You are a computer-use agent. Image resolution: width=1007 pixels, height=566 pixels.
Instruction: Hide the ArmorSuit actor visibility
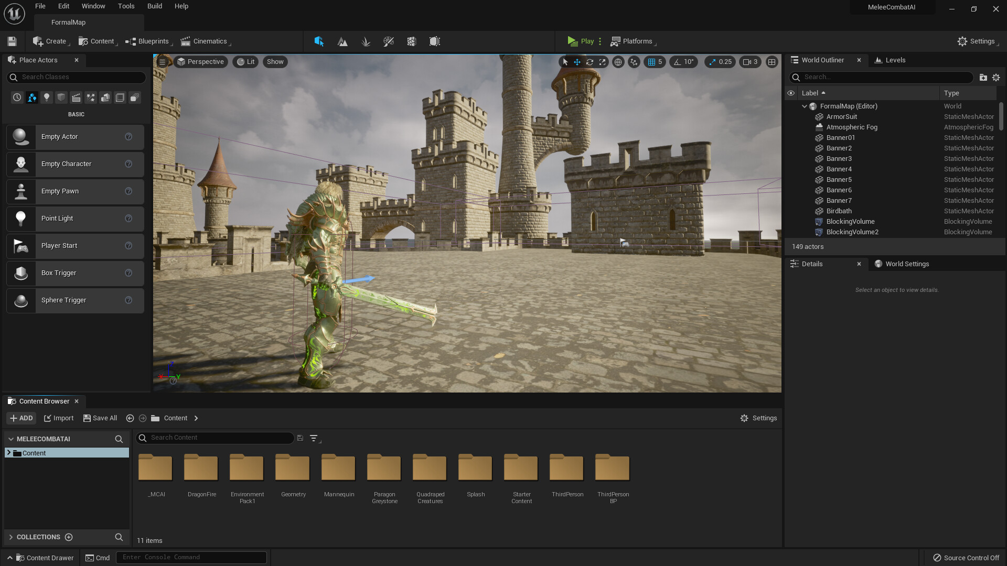[x=792, y=116]
